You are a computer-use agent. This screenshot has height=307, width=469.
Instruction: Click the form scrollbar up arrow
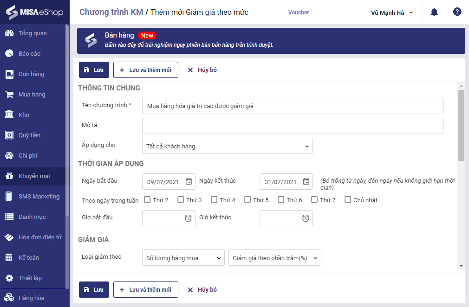click(461, 86)
